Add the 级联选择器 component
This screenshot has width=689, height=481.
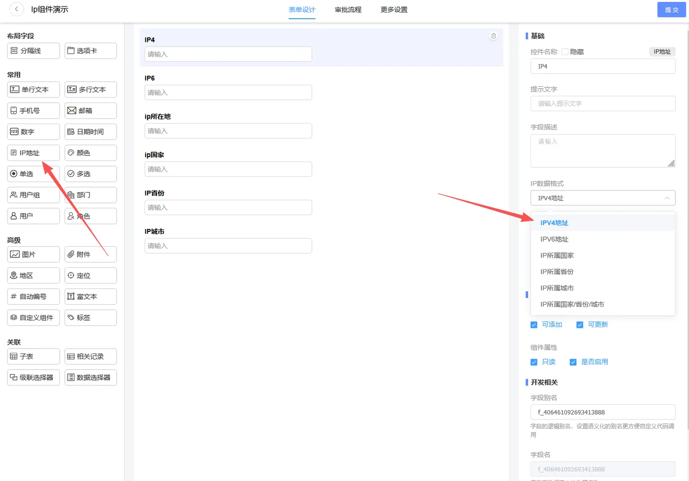(33, 378)
